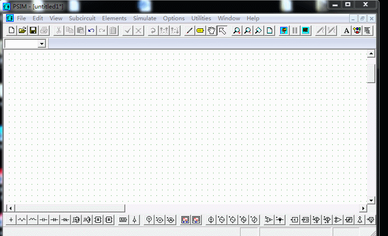Pick the Diode element icon
The image size is (388, 236).
pyautogui.click(x=54, y=219)
